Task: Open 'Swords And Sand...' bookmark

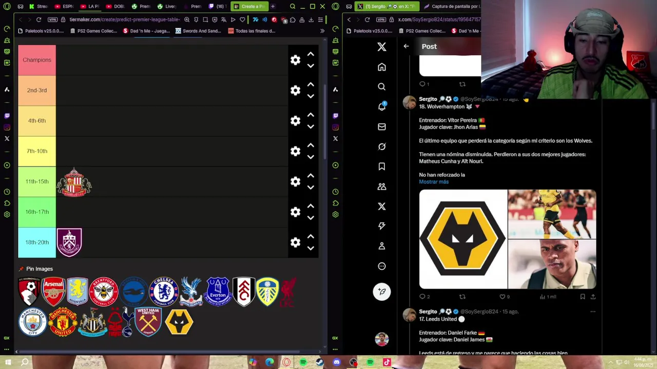Action: point(198,31)
